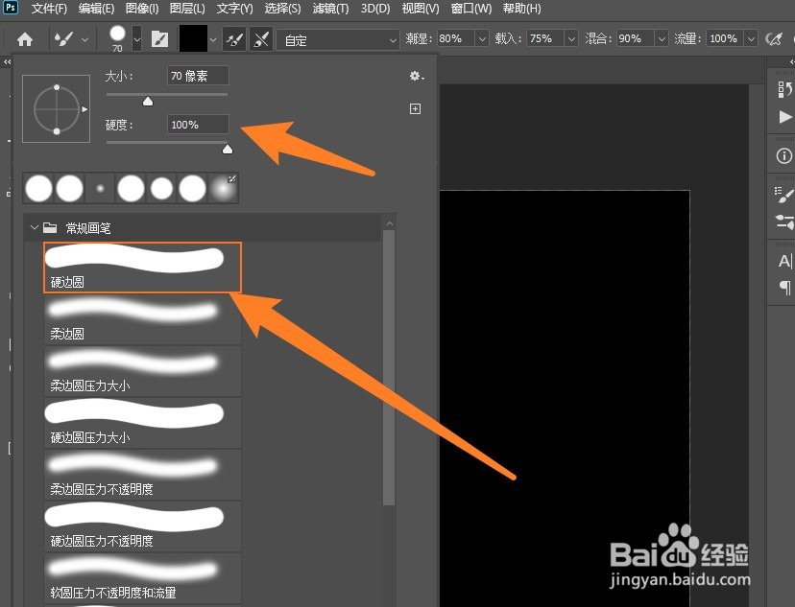This screenshot has width=795, height=607.
Task: Open the Brush Settings panel in right dock
Action: pyautogui.click(x=783, y=195)
